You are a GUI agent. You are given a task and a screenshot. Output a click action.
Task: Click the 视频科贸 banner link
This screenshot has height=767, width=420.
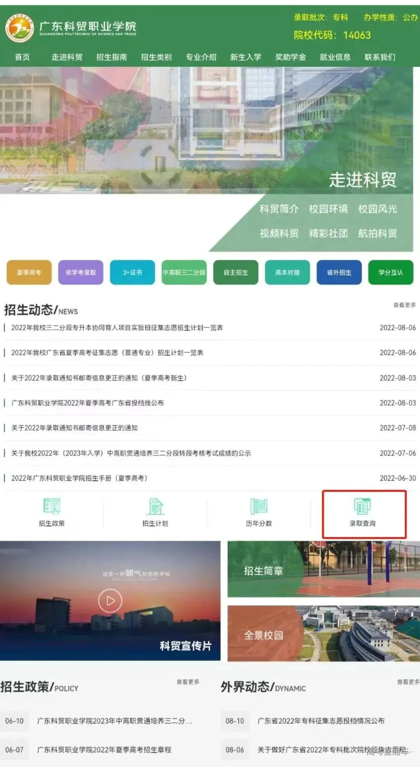coord(279,233)
